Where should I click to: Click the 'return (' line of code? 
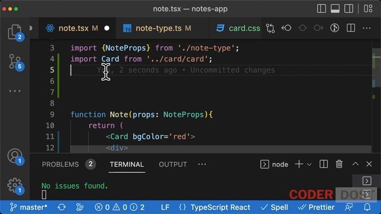coord(106,125)
